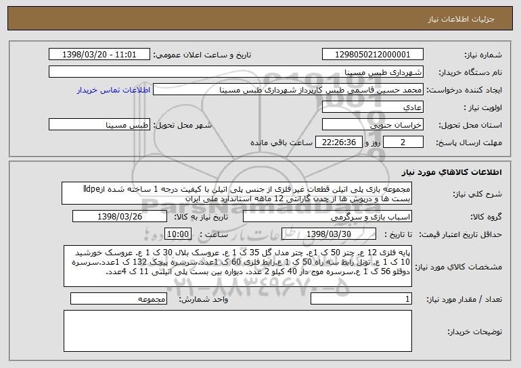Click the remaining days field showing 2
Screen dimensions: 521x368
(x=403, y=142)
